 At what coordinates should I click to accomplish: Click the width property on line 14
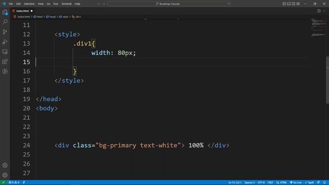pyautogui.click(x=101, y=53)
